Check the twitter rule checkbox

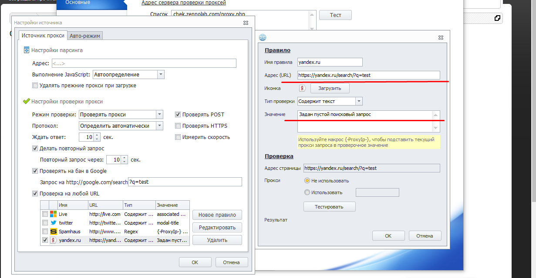(x=45, y=223)
